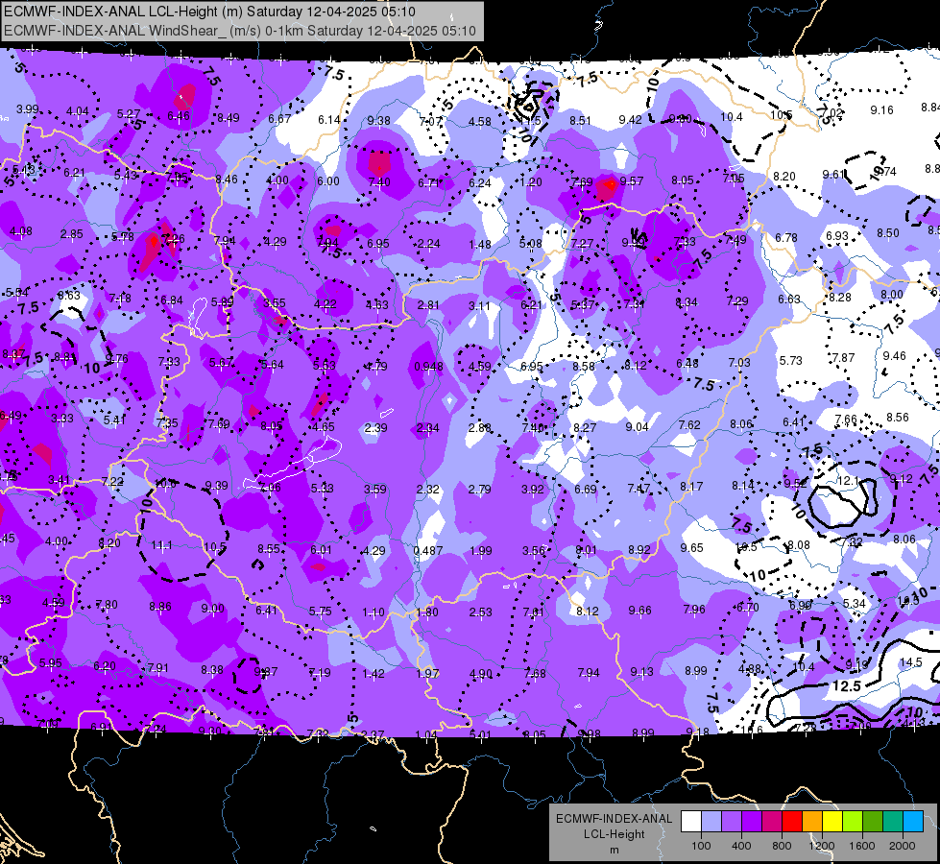This screenshot has height=864, width=940.
Task: Click the wind shear value 11.1
Action: pyautogui.click(x=161, y=545)
